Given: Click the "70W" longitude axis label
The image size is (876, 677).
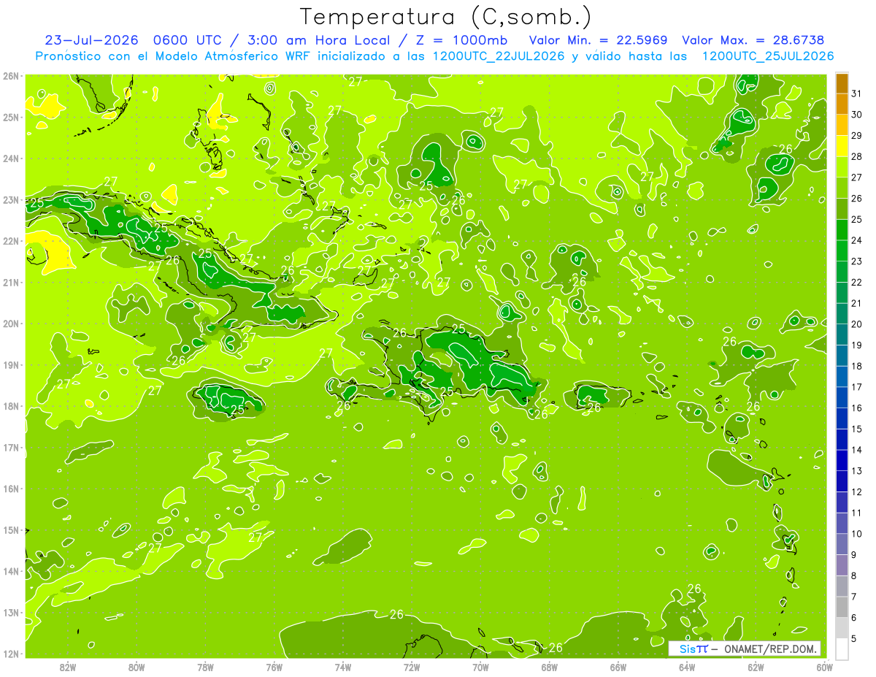Looking at the screenshot, I should click(x=480, y=666).
